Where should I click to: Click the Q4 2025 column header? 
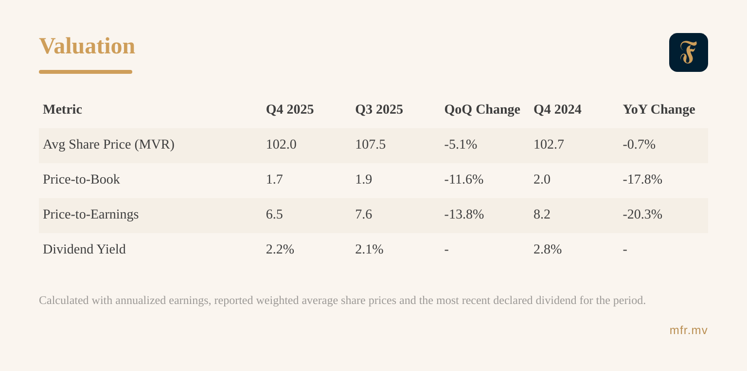289,109
